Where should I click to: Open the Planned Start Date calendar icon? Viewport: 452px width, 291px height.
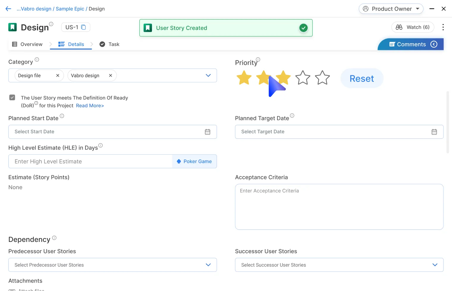click(x=208, y=132)
